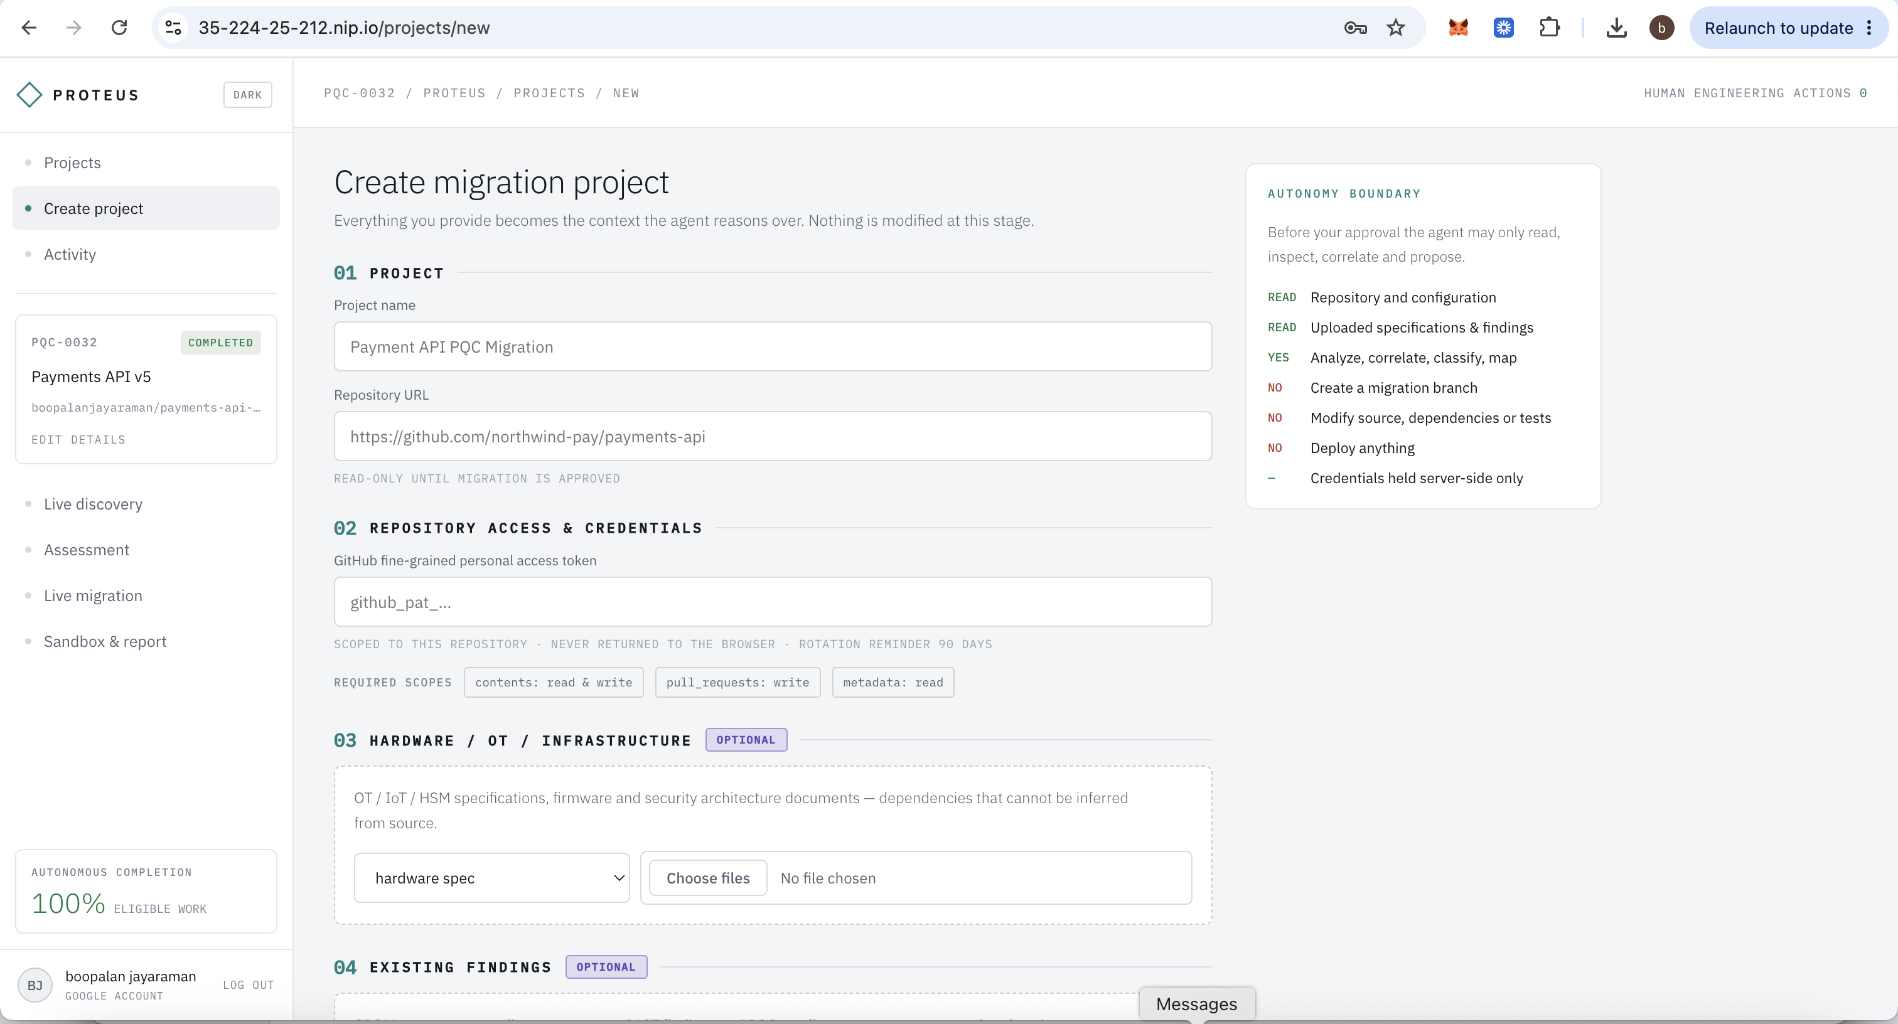
Task: Toggle the DARK theme switch
Action: click(x=247, y=94)
